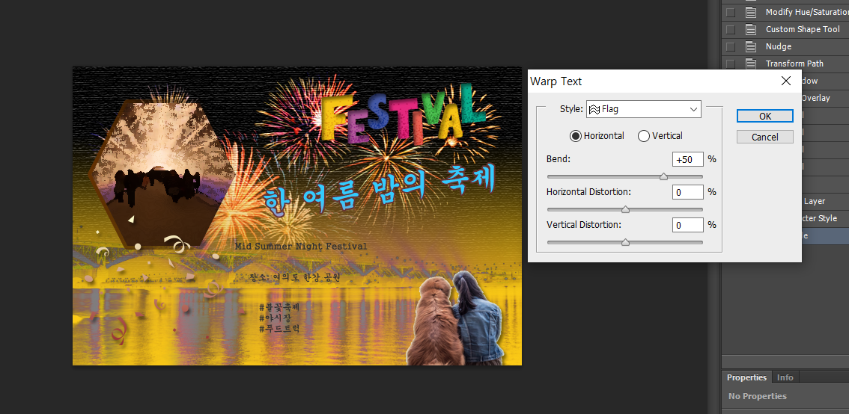Image resolution: width=849 pixels, height=414 pixels.
Task: Click the Vertical Distortion slider handle
Action: tap(625, 243)
